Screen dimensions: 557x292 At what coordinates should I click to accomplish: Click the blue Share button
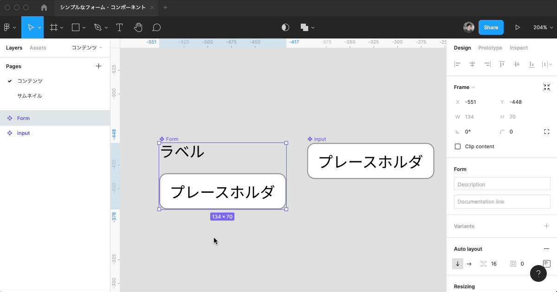tap(491, 27)
